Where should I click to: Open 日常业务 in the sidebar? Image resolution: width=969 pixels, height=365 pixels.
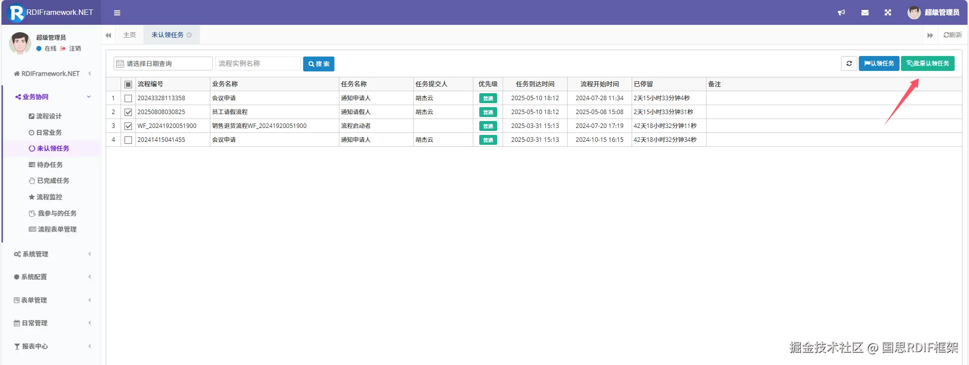coord(45,132)
